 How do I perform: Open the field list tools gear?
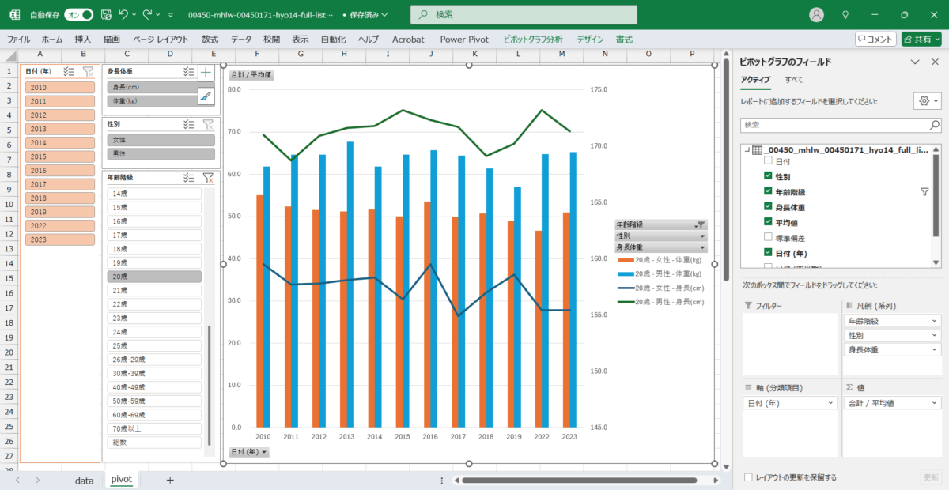[925, 101]
